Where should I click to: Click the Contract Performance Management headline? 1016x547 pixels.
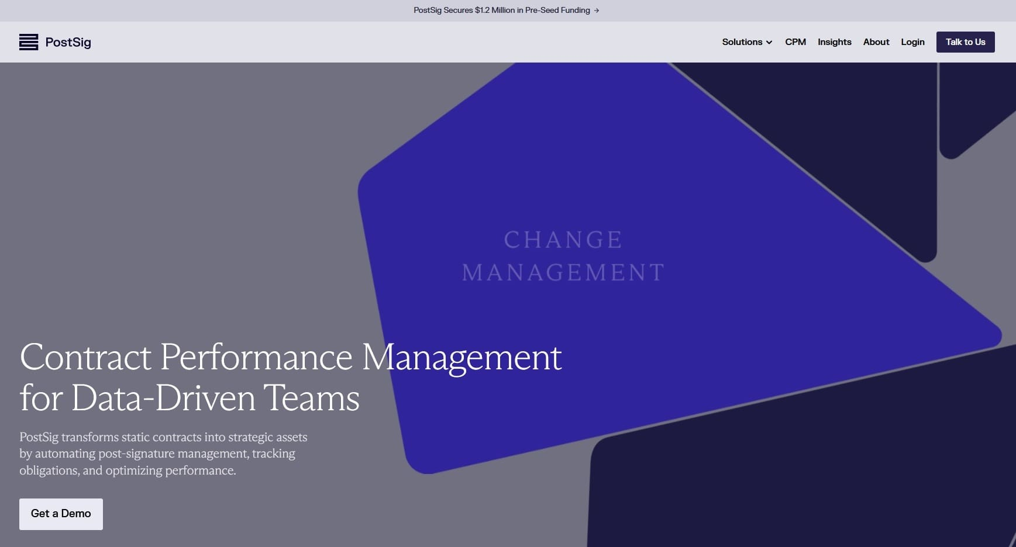(291, 378)
